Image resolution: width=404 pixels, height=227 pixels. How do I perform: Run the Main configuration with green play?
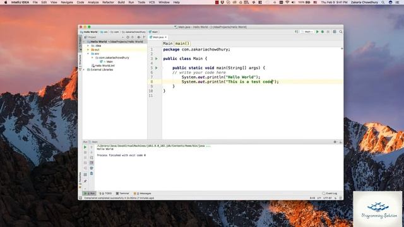click(318, 32)
